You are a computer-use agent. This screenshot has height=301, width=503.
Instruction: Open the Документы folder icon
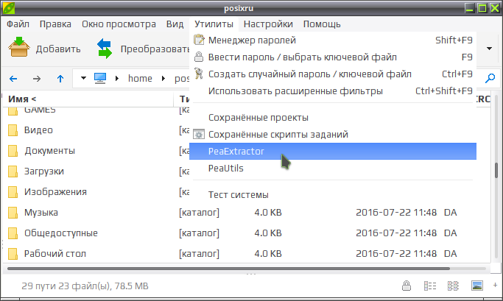pos(13,151)
